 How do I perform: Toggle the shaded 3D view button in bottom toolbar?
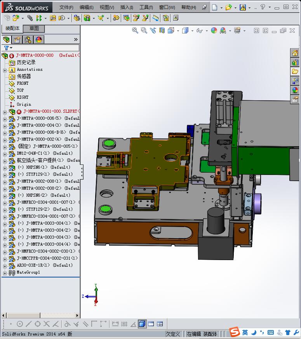142,324
